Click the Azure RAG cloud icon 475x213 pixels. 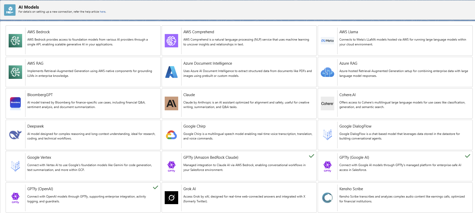327,72
